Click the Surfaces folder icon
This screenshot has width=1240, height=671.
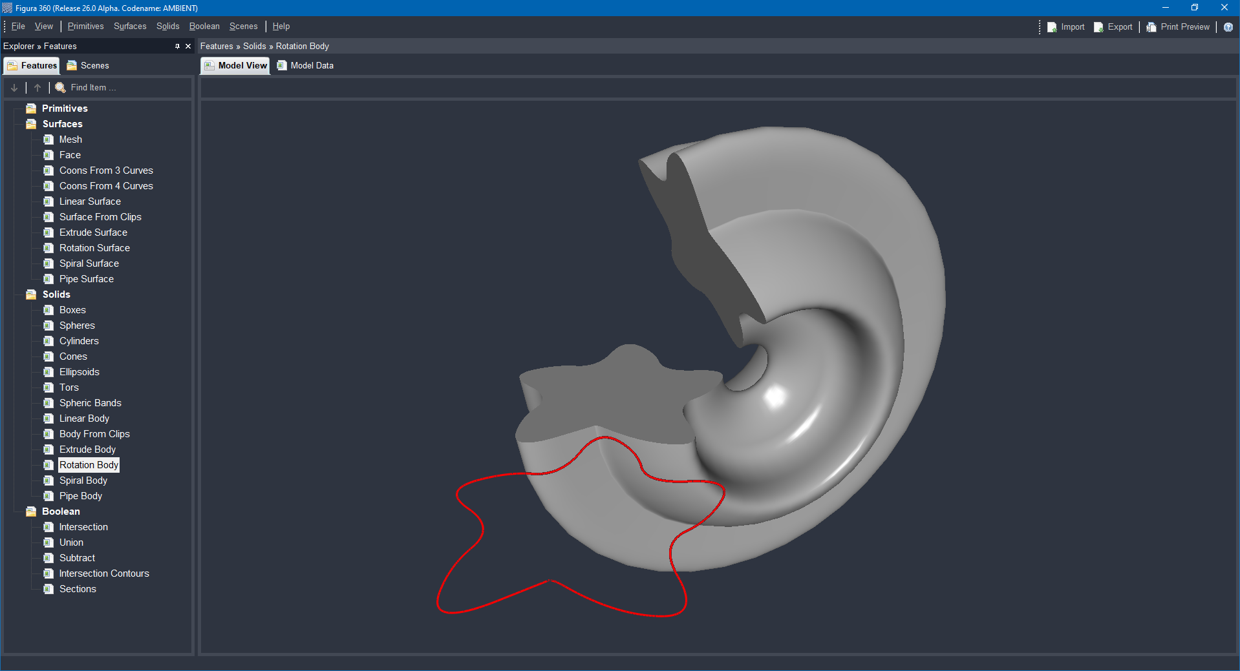pos(31,124)
